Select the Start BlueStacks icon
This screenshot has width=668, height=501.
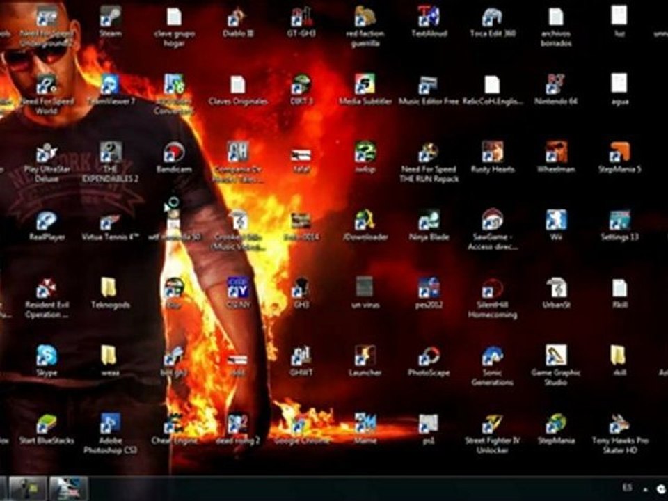pos(47,429)
